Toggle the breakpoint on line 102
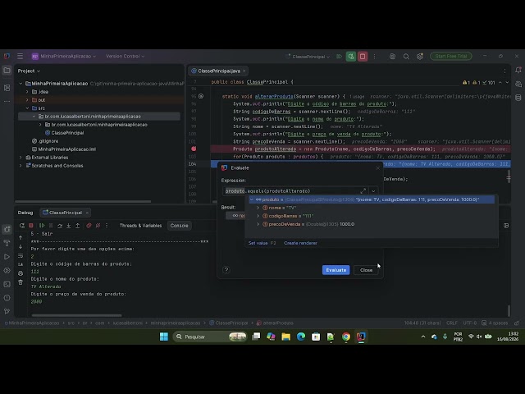The width and height of the screenshot is (525, 394). click(194, 149)
